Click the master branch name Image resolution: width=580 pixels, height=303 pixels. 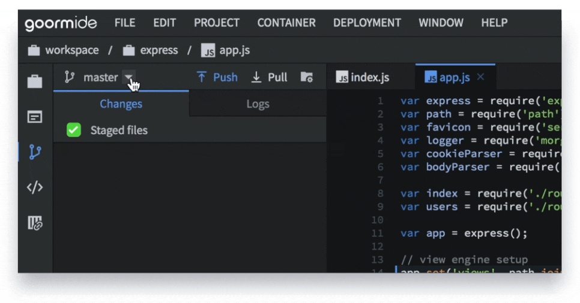point(101,77)
